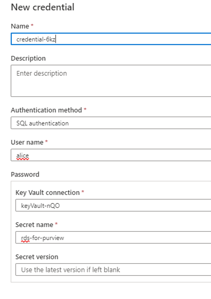Viewport: 211px width, 299px height.
Task: Click the Name field containing credential-6kz
Action: coord(111,39)
